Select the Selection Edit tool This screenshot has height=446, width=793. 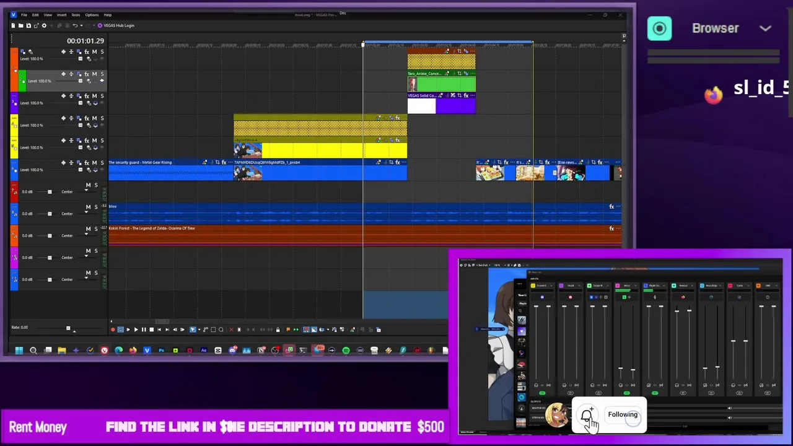pos(213,330)
